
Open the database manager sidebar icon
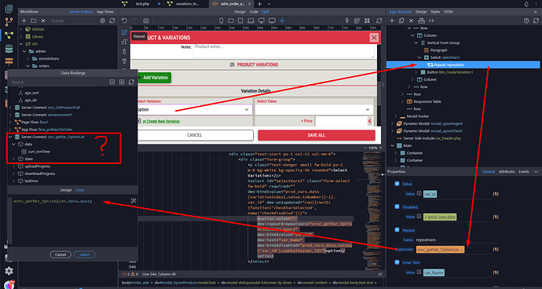(9, 49)
